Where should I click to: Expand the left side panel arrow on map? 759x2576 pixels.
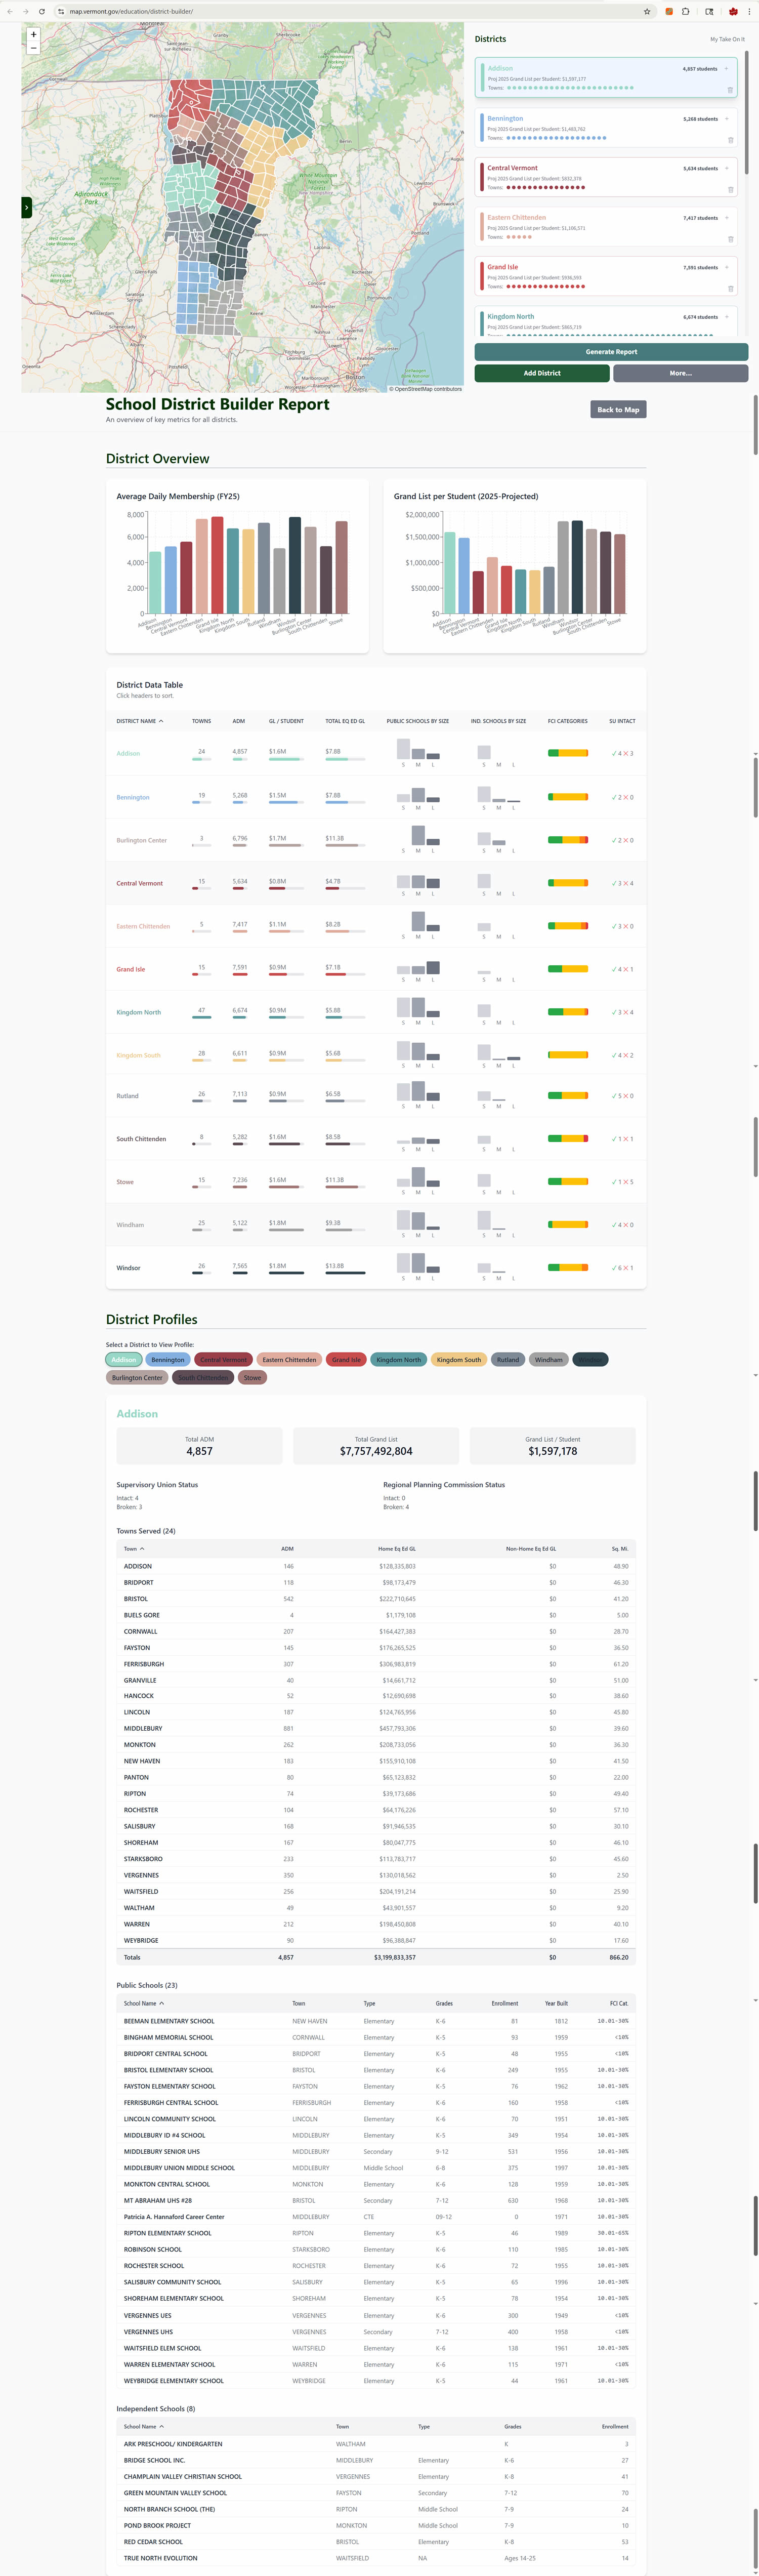coord(27,207)
